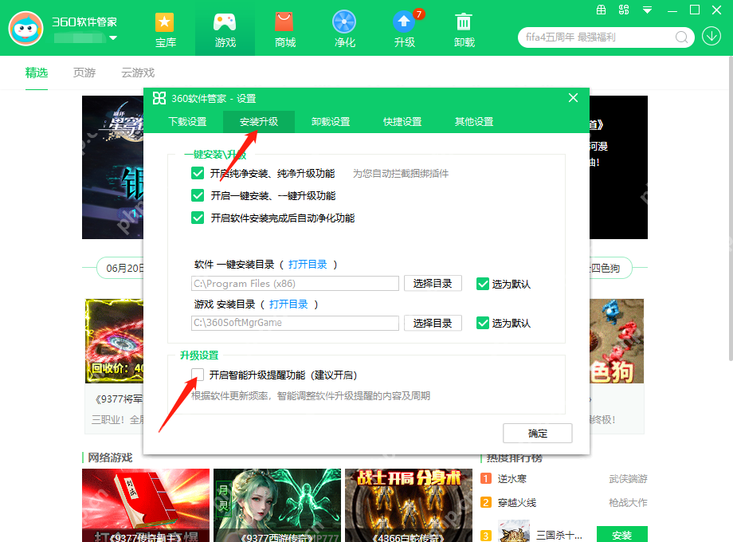Open the main menu triangle icon
Image resolution: width=733 pixels, height=542 pixels.
tap(647, 10)
